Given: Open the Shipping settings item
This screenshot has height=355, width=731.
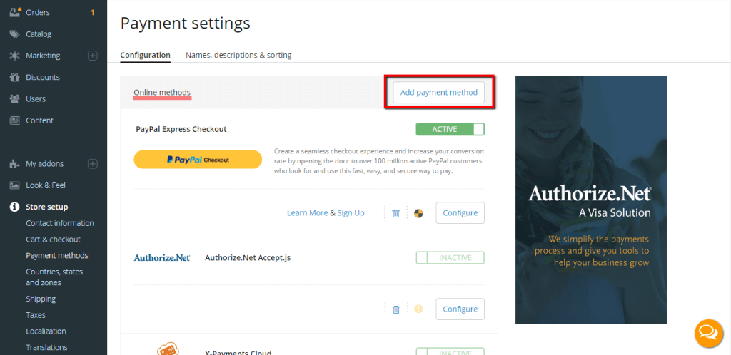Looking at the screenshot, I should [41, 299].
